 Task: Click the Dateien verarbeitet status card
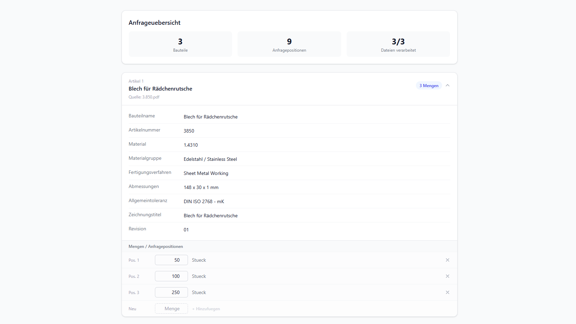coord(398,44)
